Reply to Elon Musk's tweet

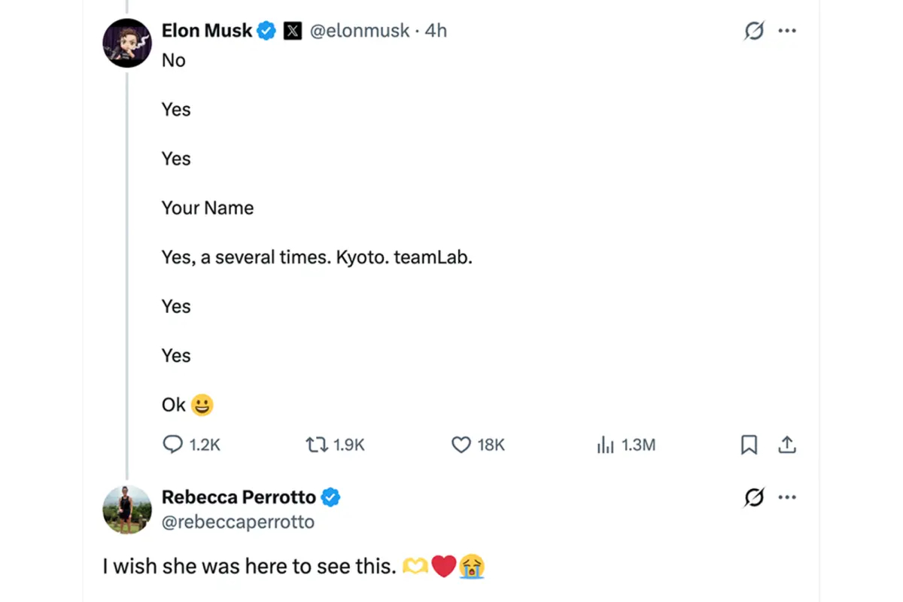pos(173,445)
